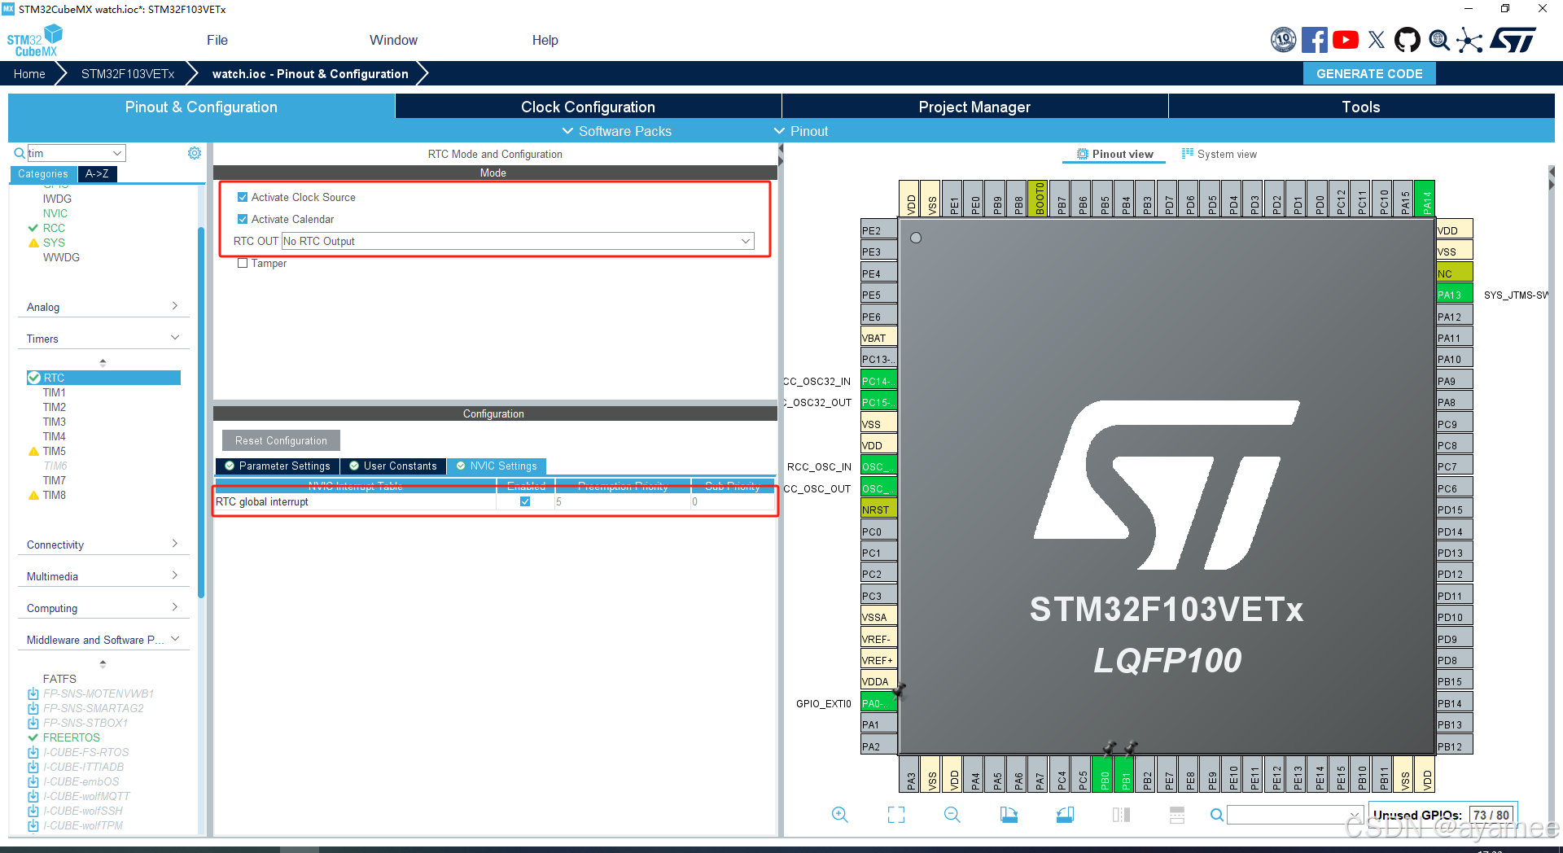Open the ST Facebook page icon
The height and width of the screenshot is (853, 1563).
1314,40
